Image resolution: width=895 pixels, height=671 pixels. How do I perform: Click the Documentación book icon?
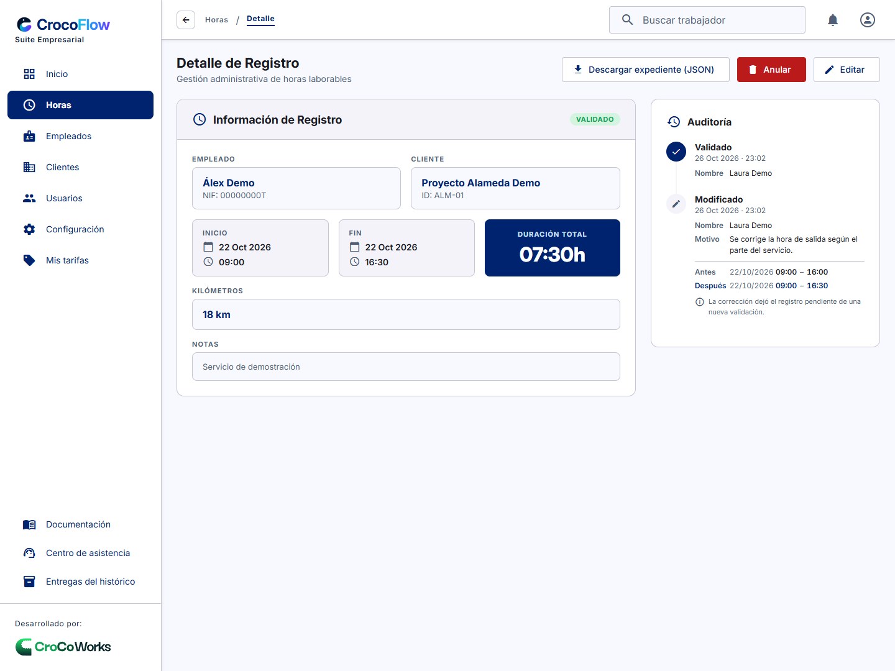(x=29, y=524)
